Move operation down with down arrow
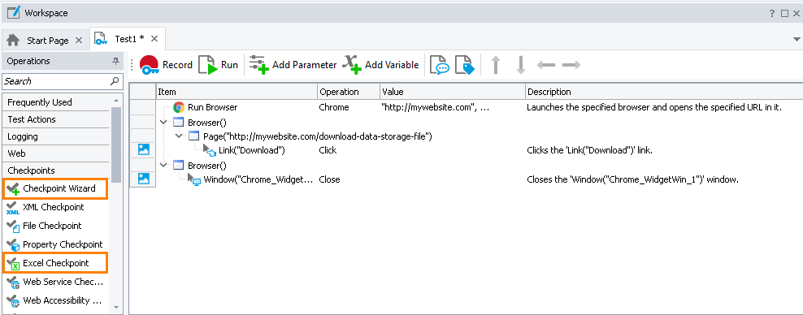 [521, 65]
